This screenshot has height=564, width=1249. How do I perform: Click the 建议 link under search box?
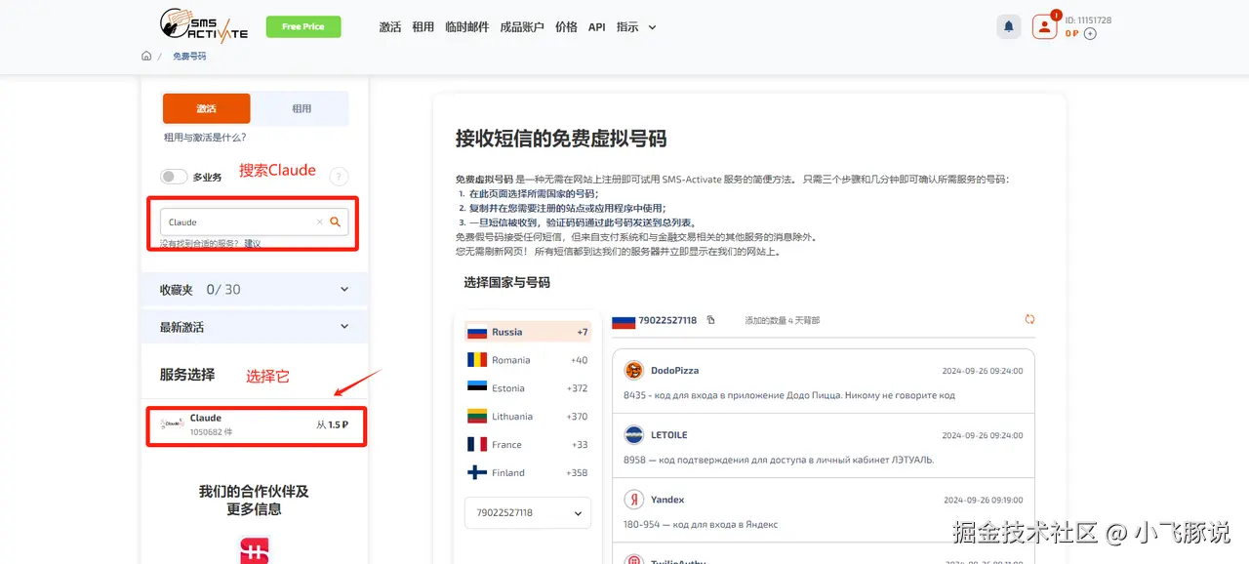253,243
